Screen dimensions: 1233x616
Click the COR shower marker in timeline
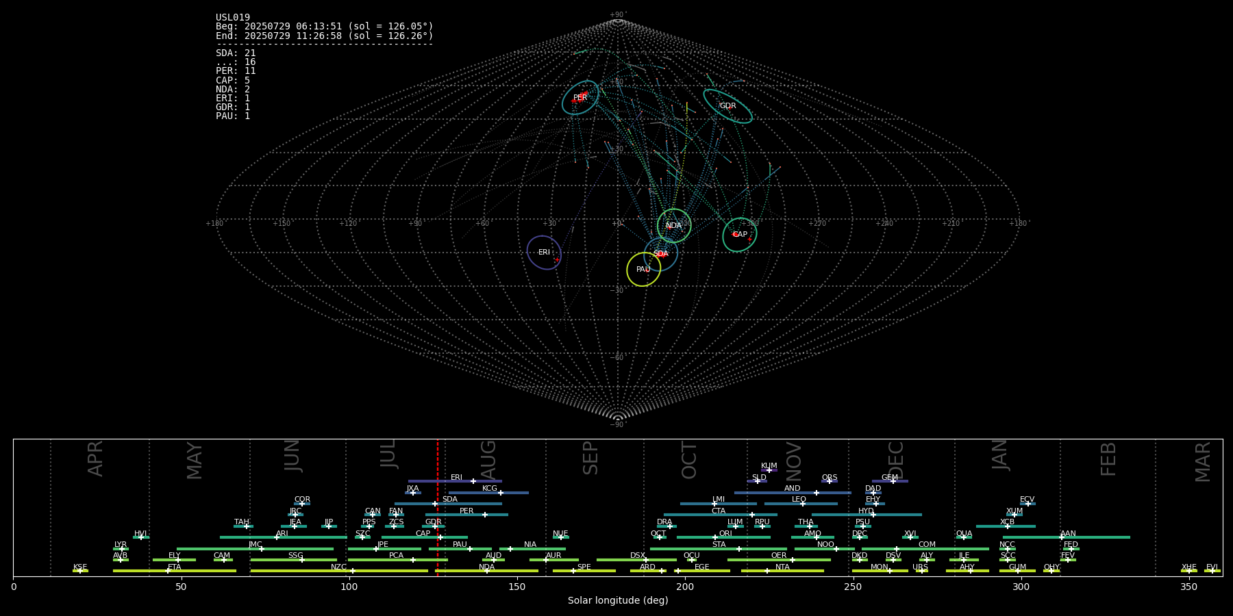click(302, 504)
